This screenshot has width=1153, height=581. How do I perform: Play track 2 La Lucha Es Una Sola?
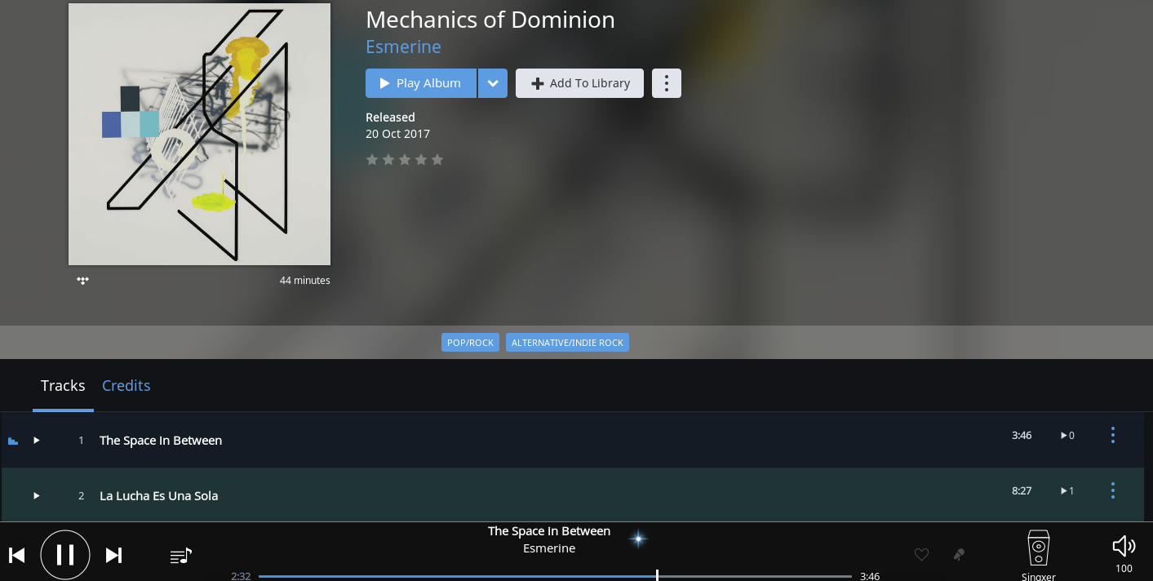(x=37, y=495)
